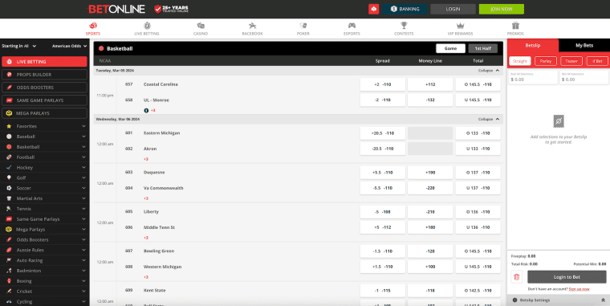Switch to the Betslip tab

tap(533, 45)
